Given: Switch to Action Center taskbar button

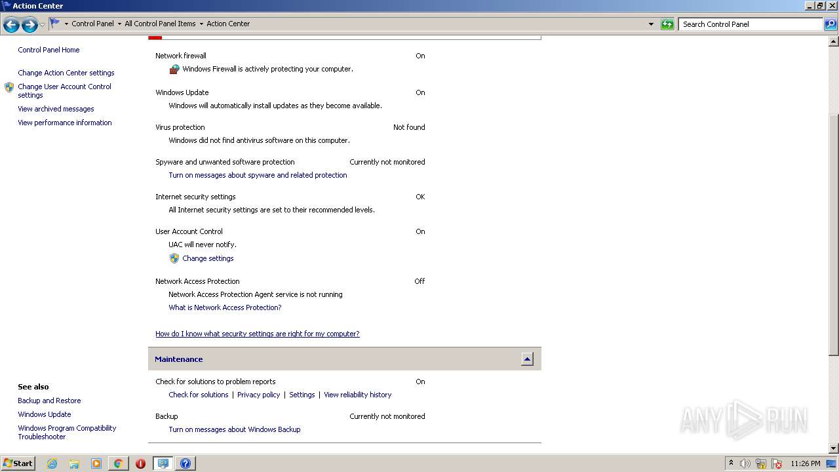Looking at the screenshot, I should (163, 463).
